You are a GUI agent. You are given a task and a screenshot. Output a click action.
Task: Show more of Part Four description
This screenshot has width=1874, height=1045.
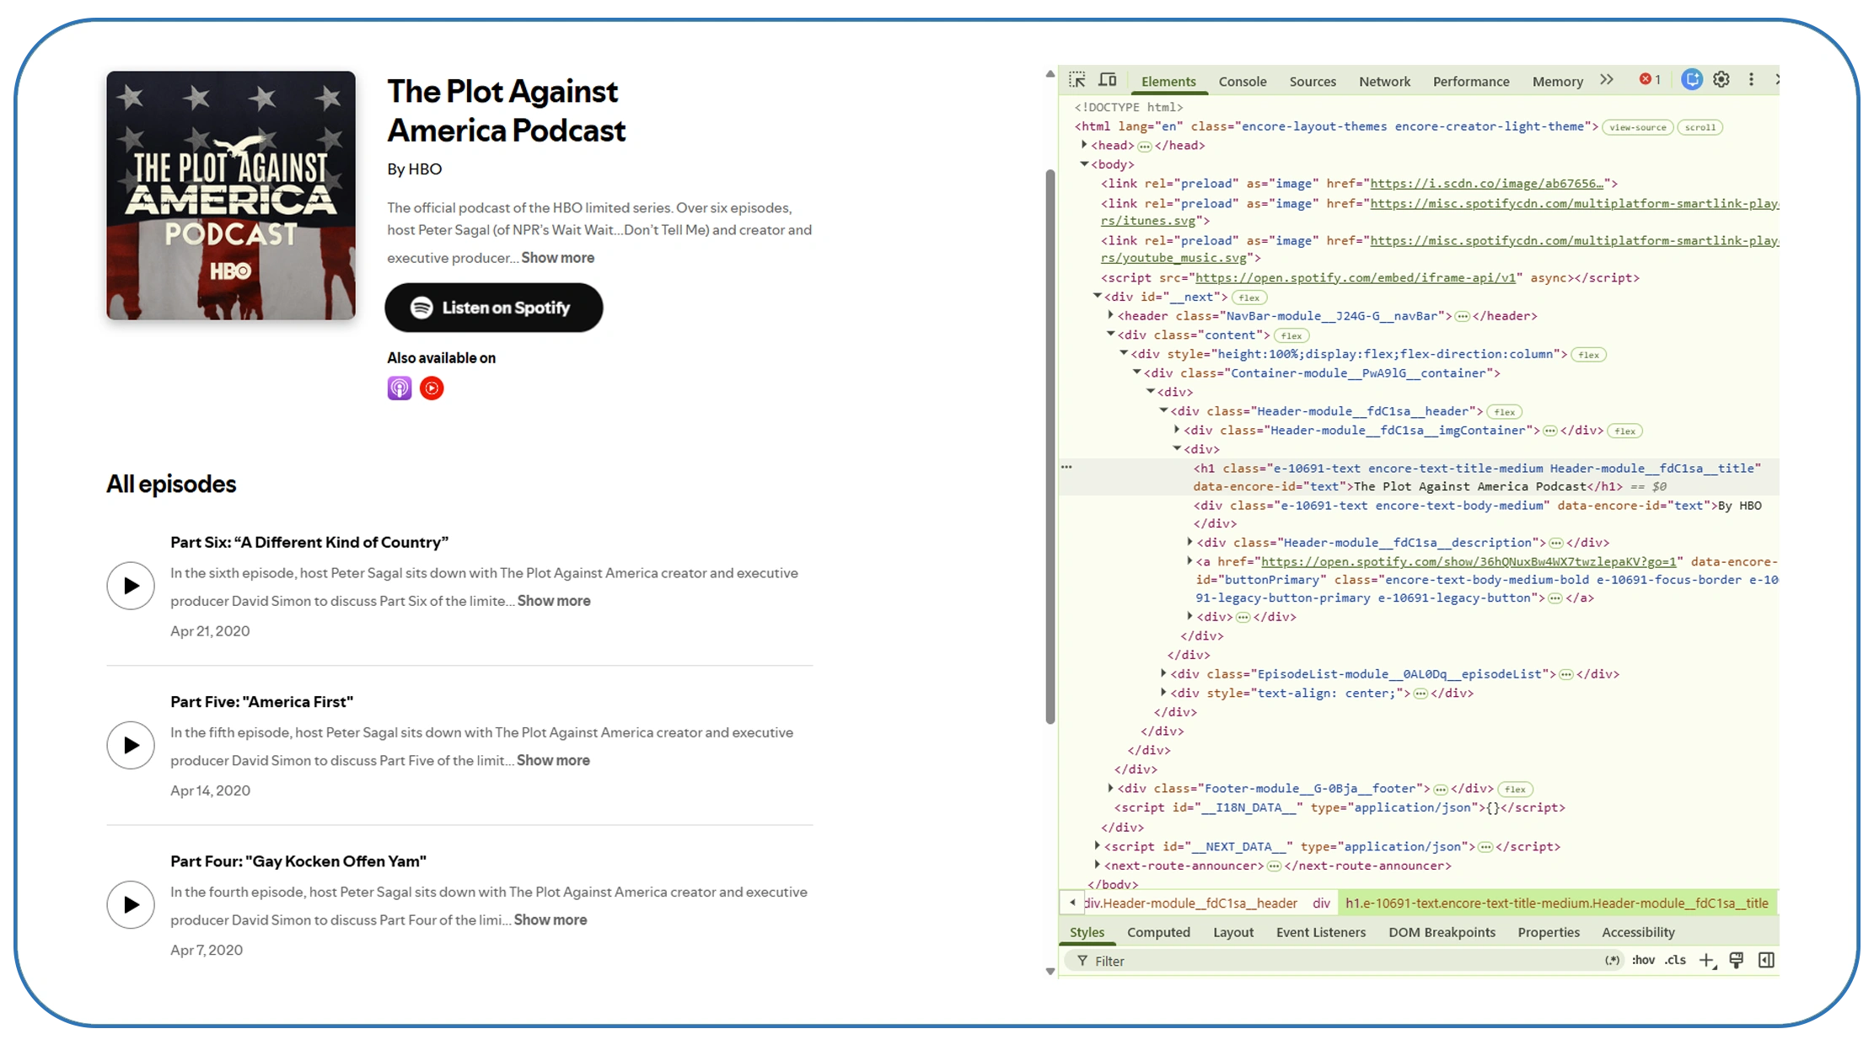tap(550, 919)
